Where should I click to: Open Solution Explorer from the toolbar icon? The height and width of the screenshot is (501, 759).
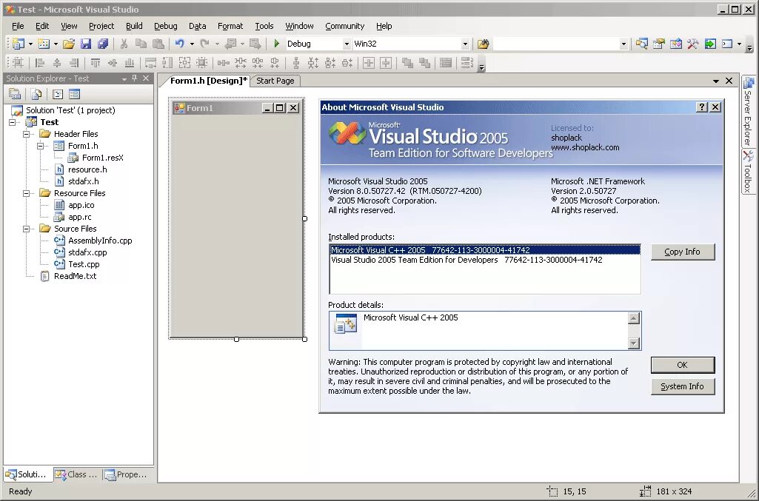642,44
